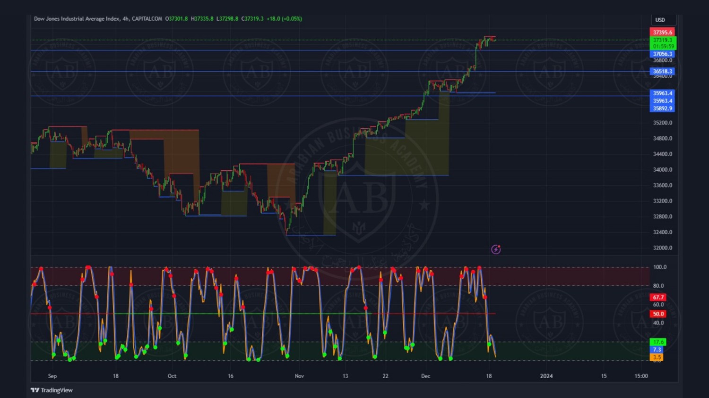Click the Dow Jones Industrial Average Index title
Image resolution: width=709 pixels, height=398 pixels.
click(77, 19)
